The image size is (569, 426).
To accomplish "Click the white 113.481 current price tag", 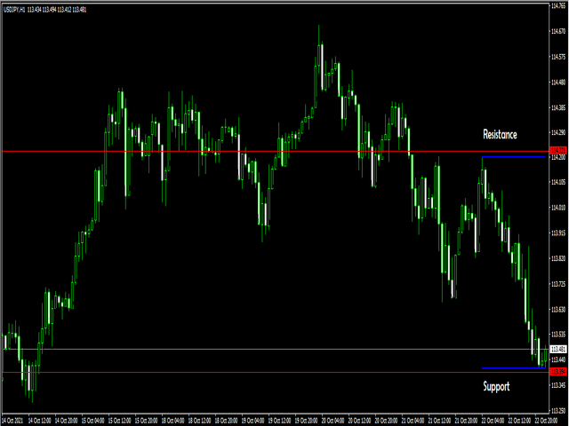I will coord(558,349).
